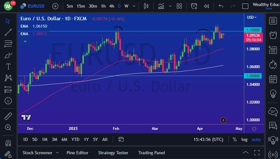
Task: Open the public chats cloud icon
Action: tap(273, 112)
